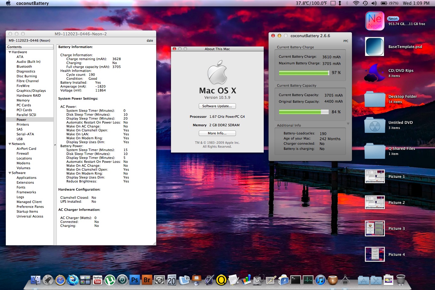This screenshot has width=435, height=290.
Task: Click the Wi-Fi status icon in menu bar
Action: coord(356,3)
